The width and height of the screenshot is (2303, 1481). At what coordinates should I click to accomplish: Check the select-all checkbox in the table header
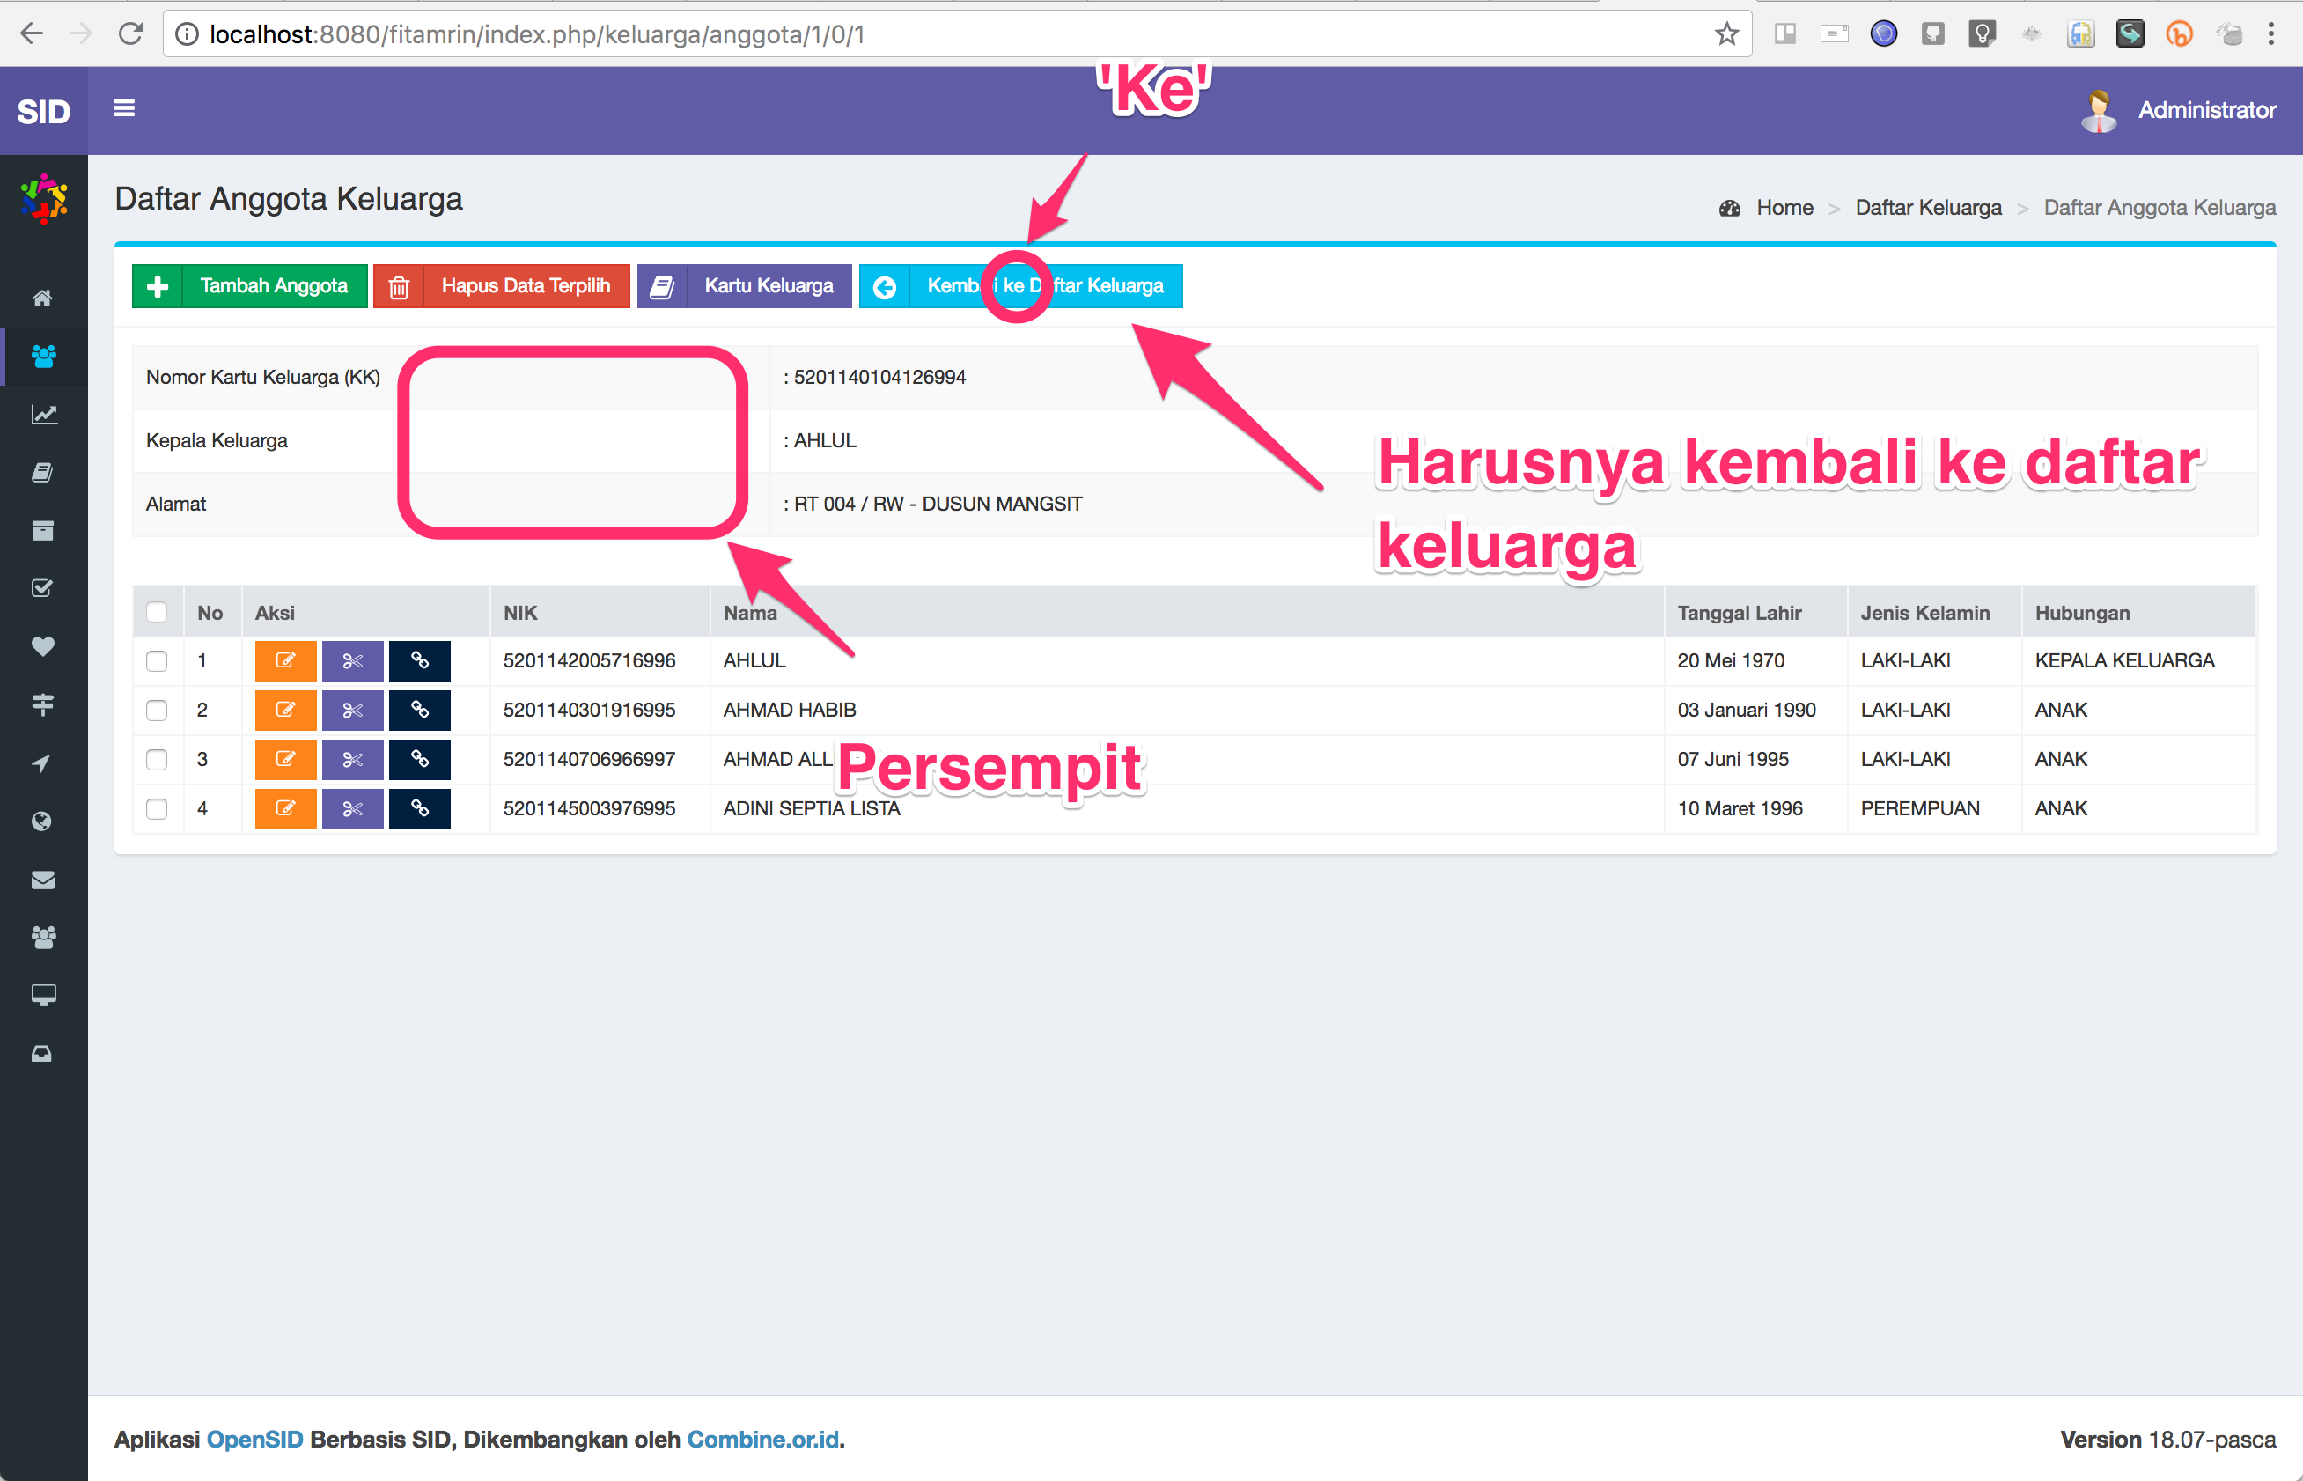tap(157, 609)
